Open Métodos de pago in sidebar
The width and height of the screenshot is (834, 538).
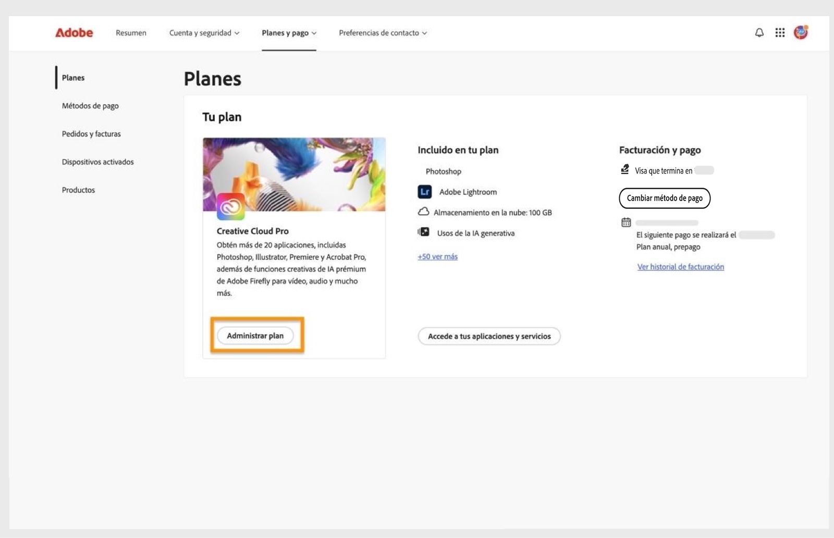pos(90,106)
